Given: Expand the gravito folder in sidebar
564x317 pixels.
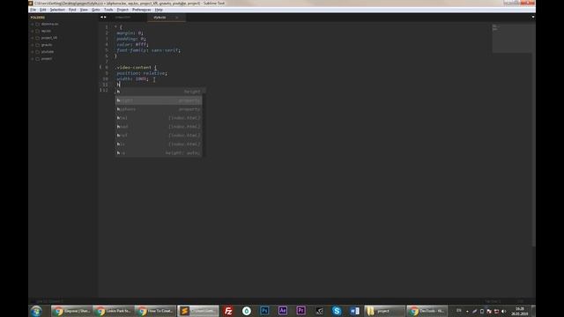Looking at the screenshot, I should point(33,45).
